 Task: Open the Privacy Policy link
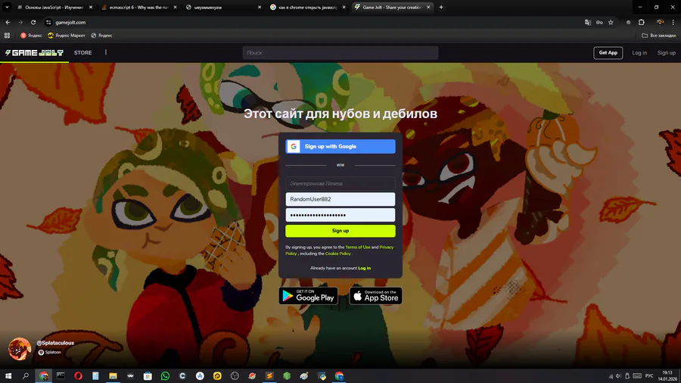[x=386, y=247]
